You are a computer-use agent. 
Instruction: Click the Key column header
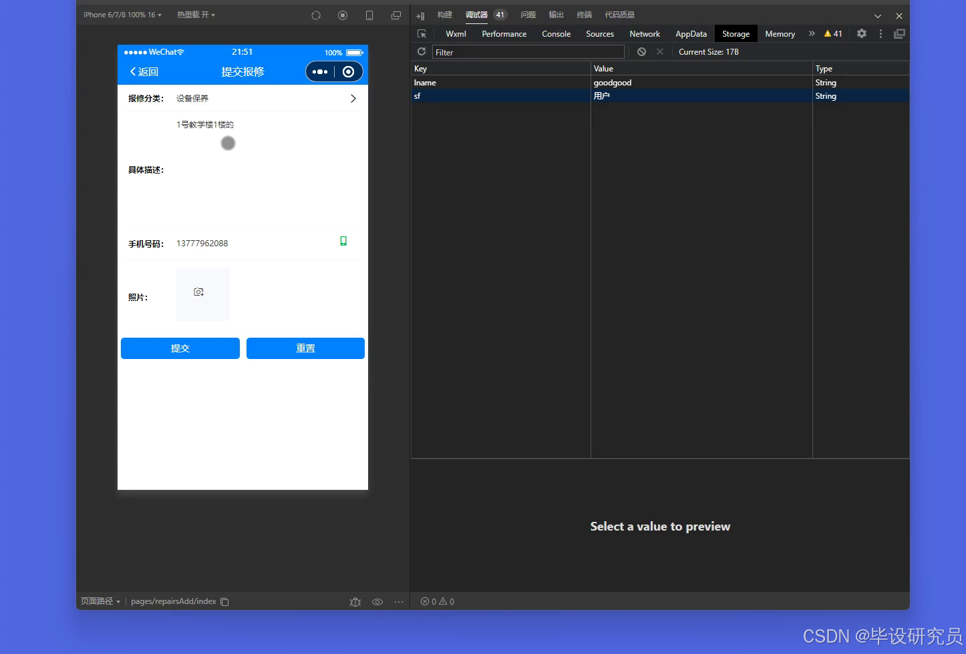click(501, 69)
